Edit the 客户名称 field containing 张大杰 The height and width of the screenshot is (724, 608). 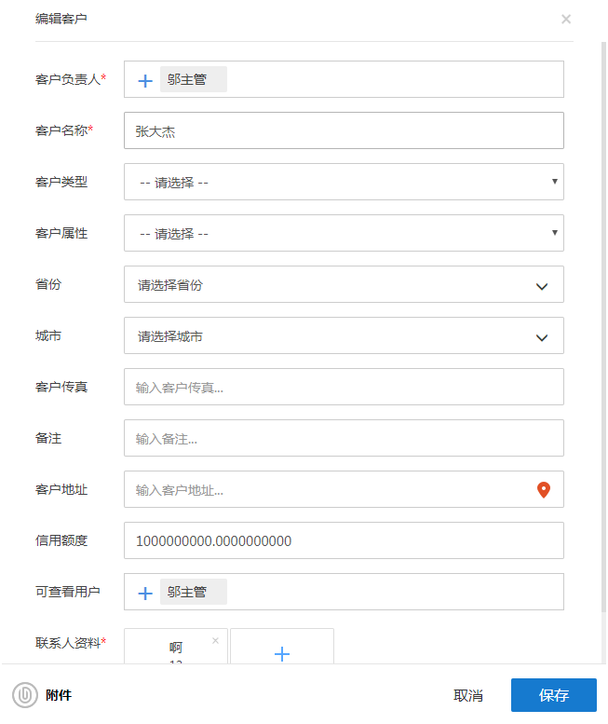click(344, 130)
